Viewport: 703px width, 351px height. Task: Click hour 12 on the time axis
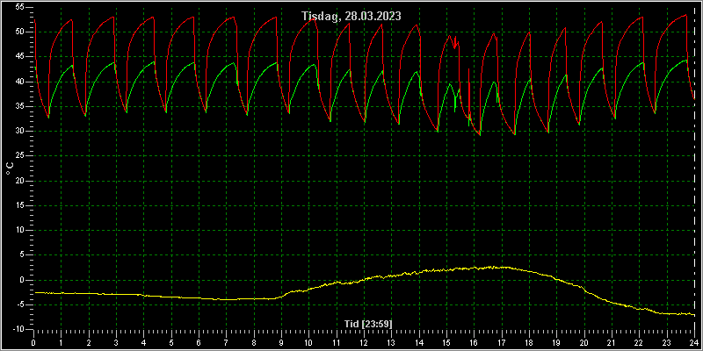364,342
